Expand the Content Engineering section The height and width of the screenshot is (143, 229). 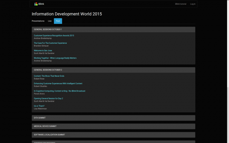pos(113,142)
